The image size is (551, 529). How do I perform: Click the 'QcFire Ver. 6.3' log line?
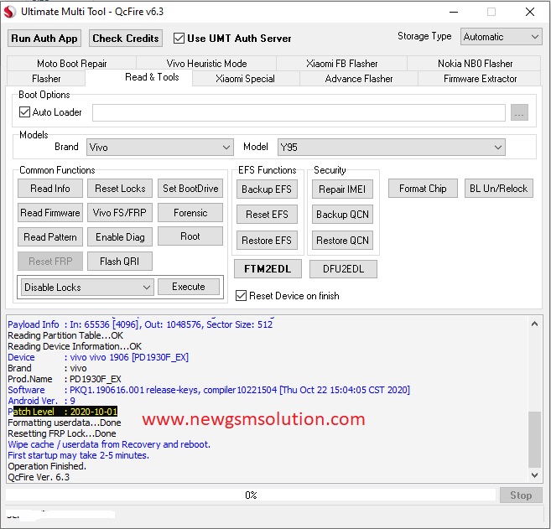click(x=39, y=477)
